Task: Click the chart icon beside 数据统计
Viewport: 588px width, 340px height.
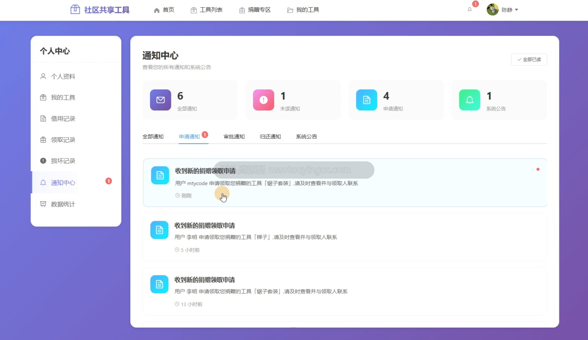Action: tap(43, 204)
